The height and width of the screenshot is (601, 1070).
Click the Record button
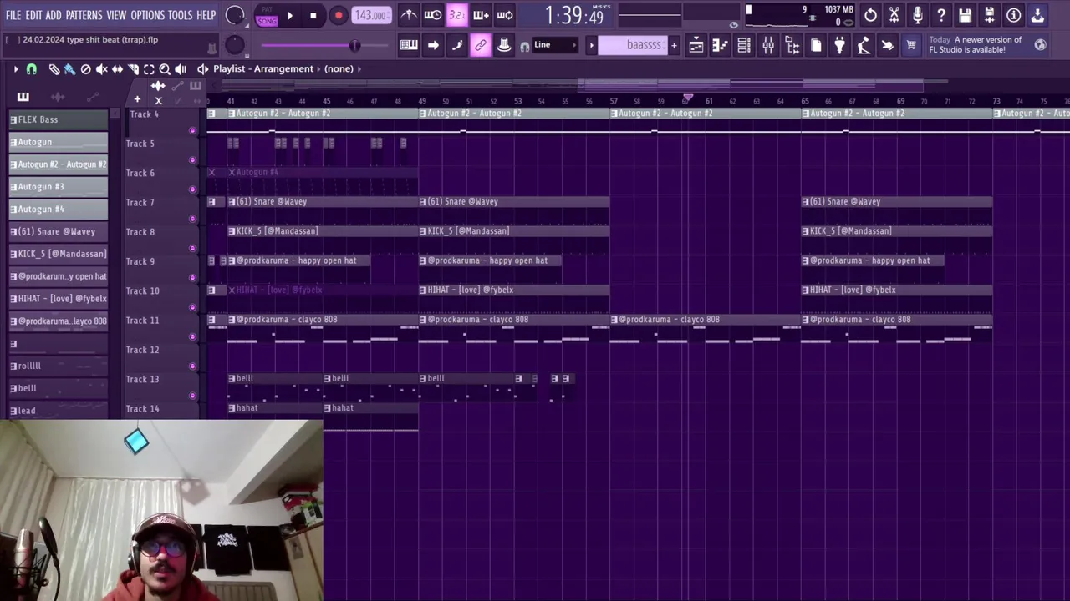point(338,15)
